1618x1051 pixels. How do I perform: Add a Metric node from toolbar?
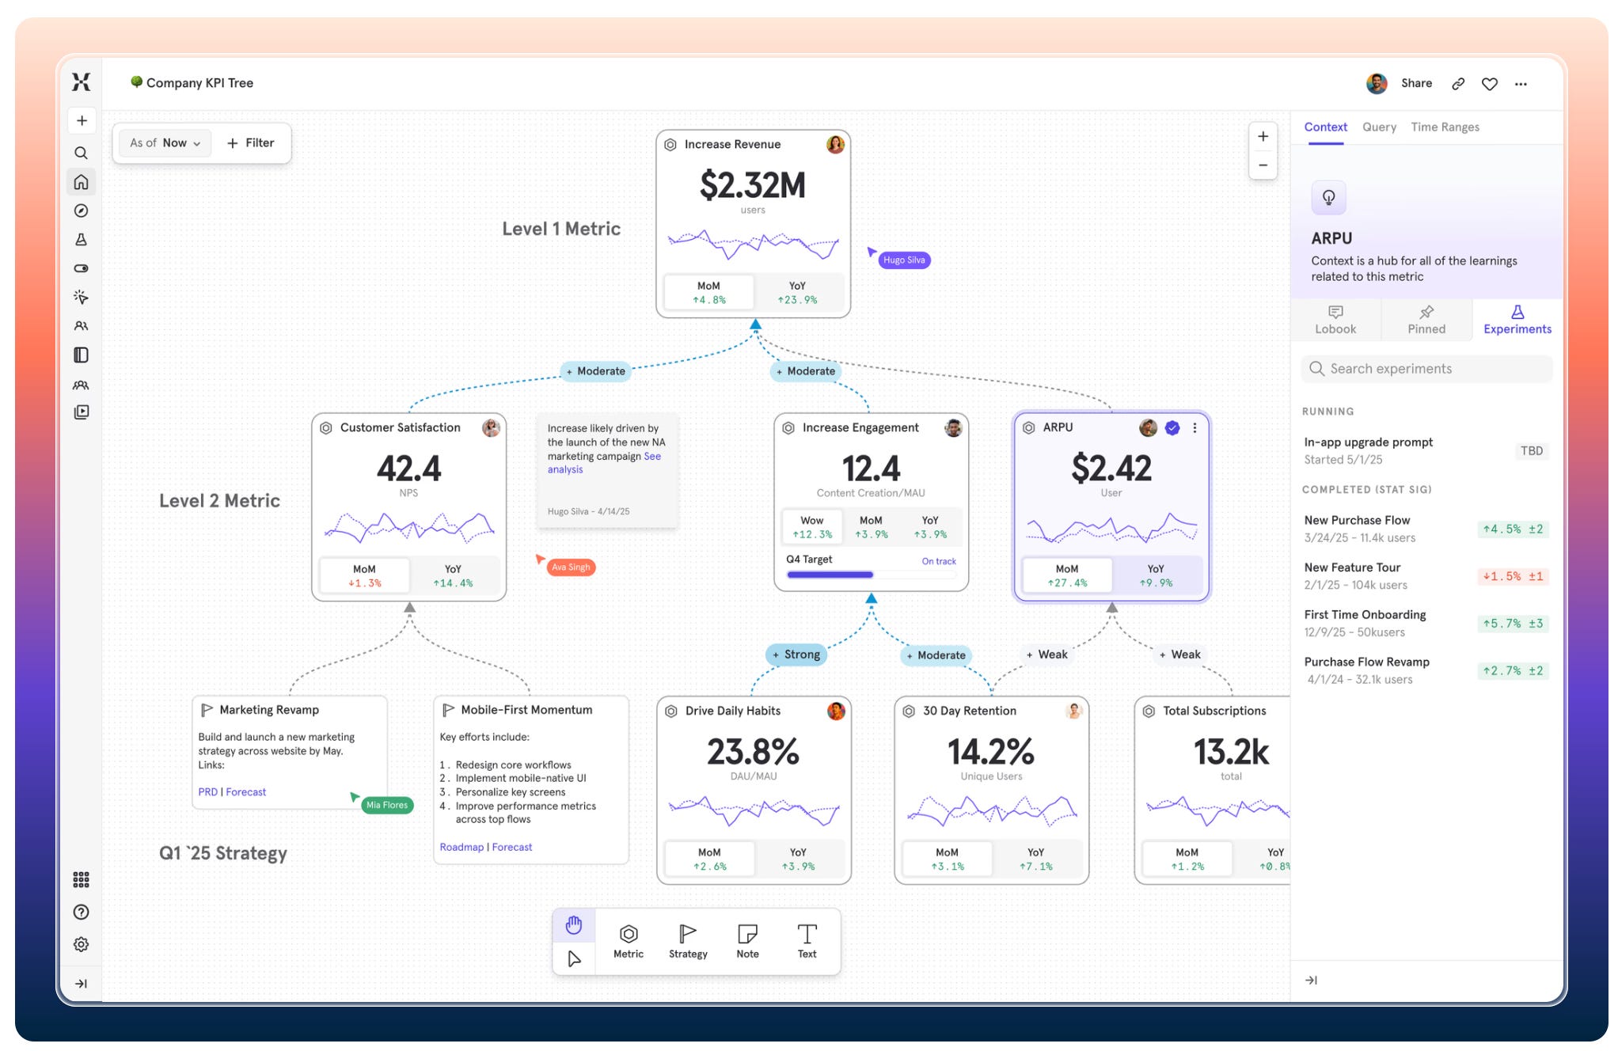628,941
